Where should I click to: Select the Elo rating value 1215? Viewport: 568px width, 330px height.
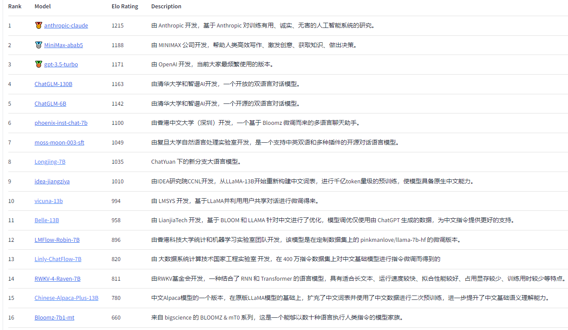[x=118, y=25]
